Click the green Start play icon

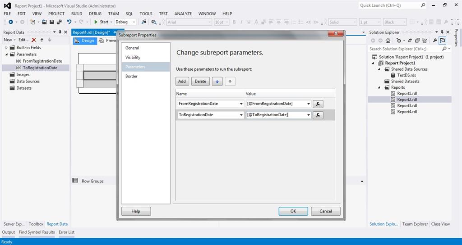point(96,22)
